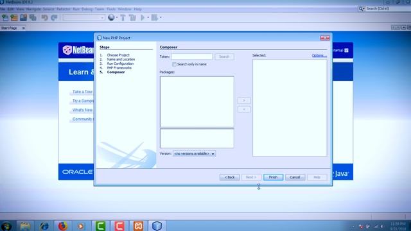Launch Firefox from the taskbar

point(63,226)
